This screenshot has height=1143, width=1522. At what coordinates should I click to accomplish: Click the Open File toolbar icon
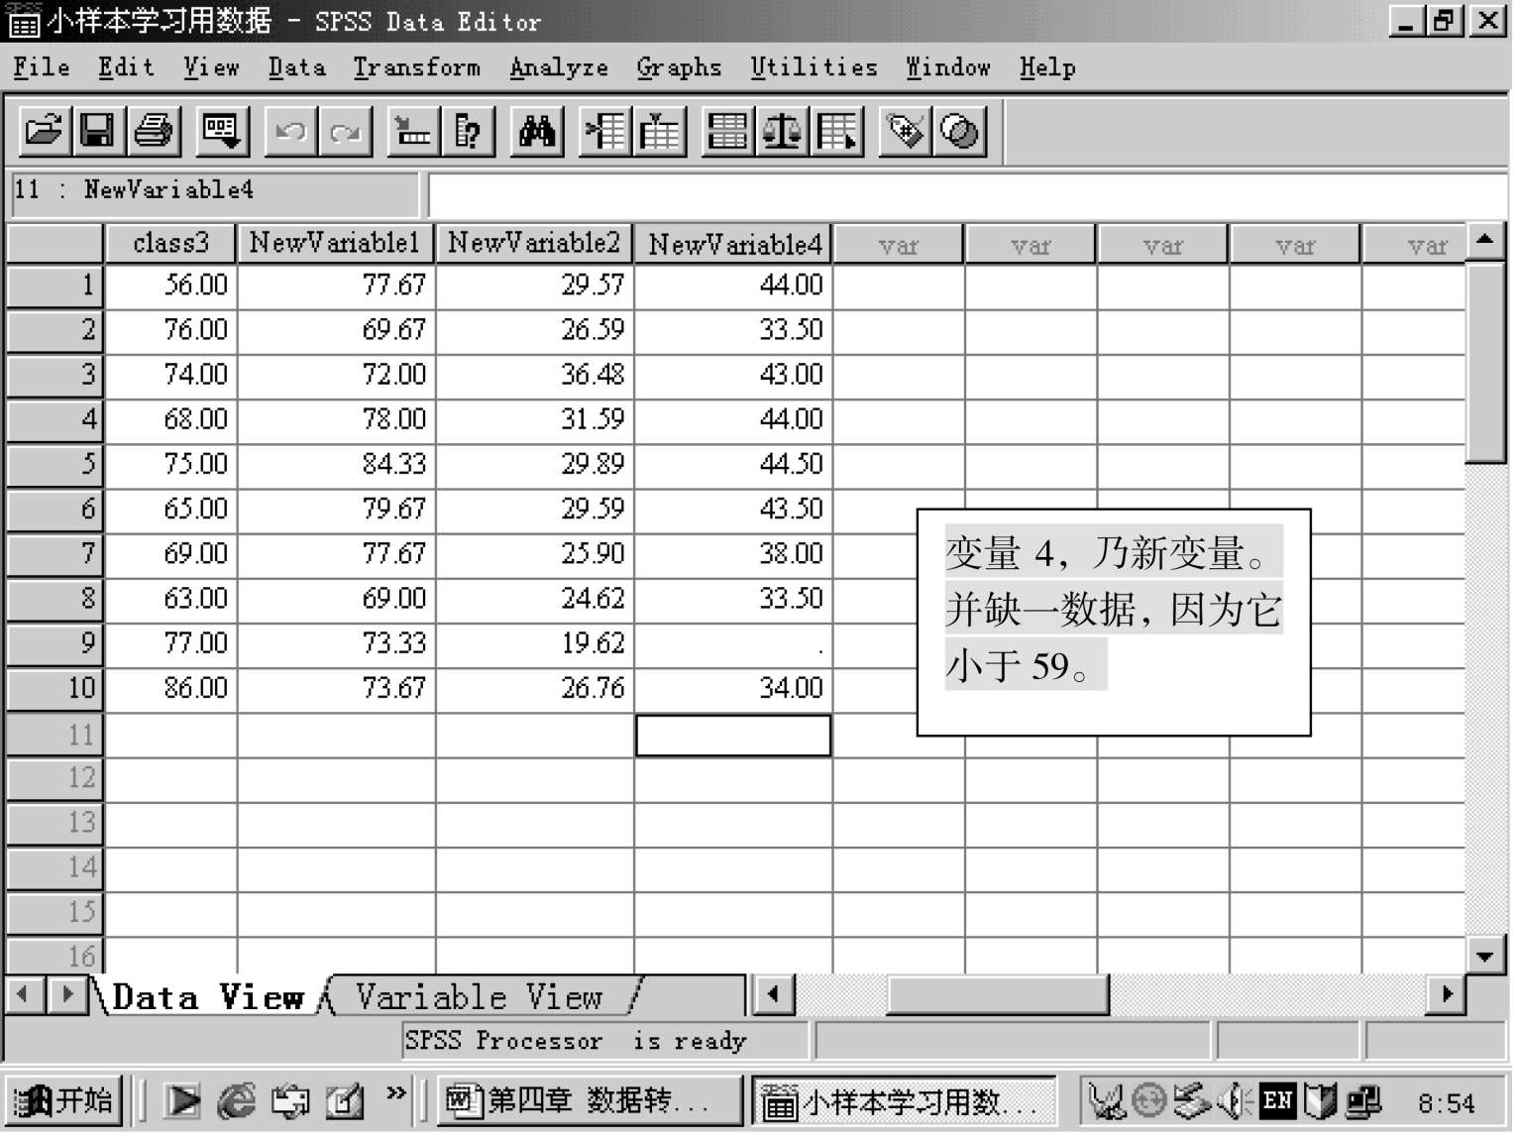click(45, 131)
